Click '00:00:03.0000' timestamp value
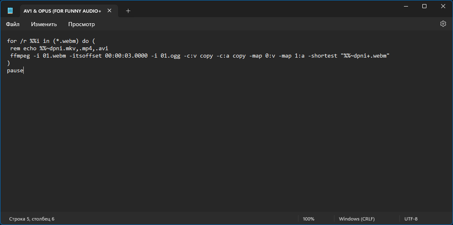 pyautogui.click(x=126, y=56)
